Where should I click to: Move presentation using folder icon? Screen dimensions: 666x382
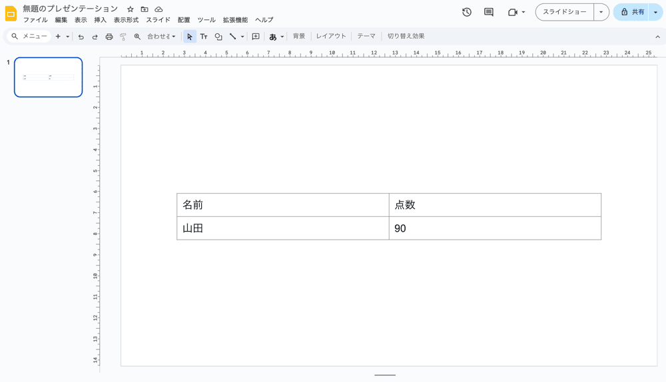145,9
